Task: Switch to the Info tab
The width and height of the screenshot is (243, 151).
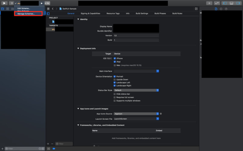Action: coord(128,13)
